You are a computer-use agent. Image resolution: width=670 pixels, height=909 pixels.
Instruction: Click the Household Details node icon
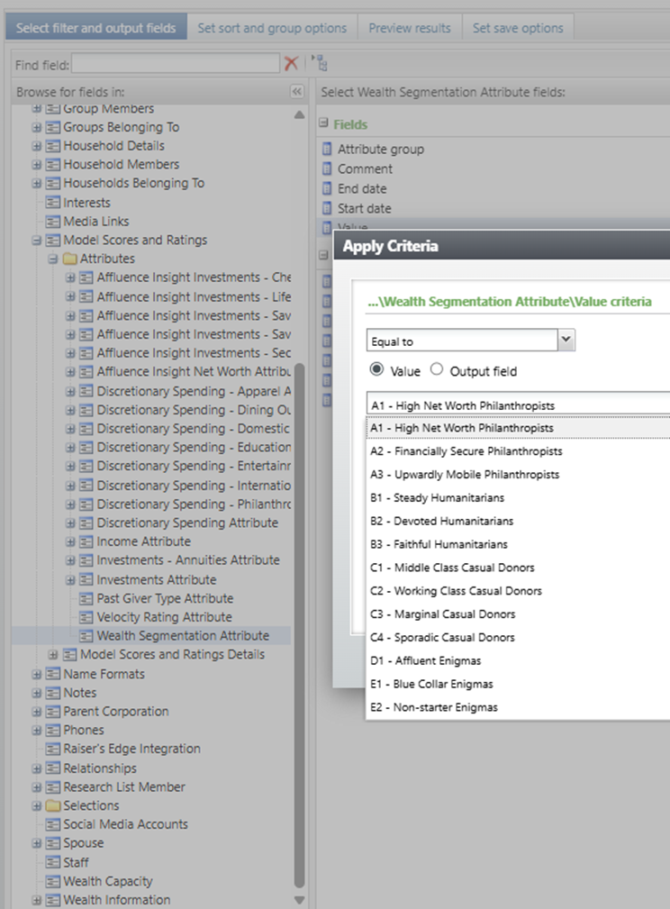(53, 146)
